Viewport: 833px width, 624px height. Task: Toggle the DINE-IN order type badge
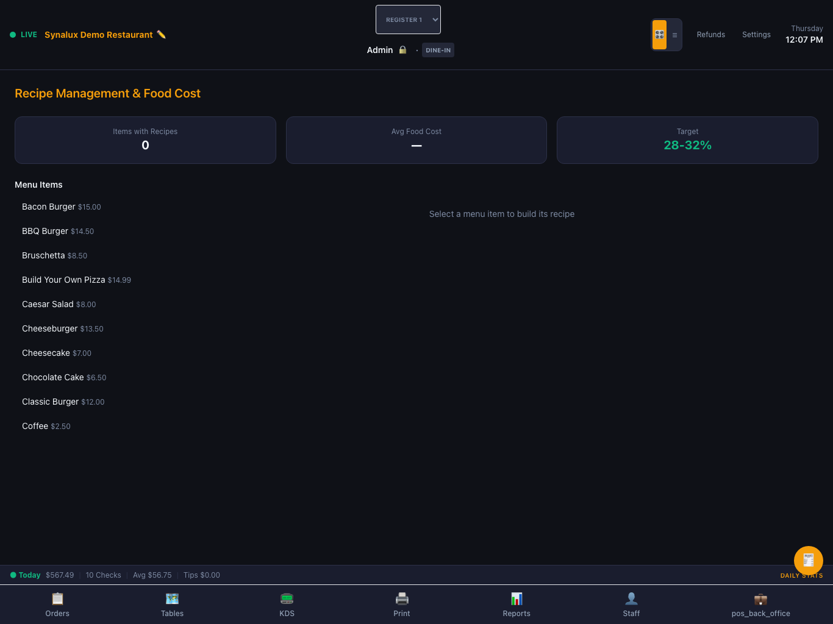(438, 50)
